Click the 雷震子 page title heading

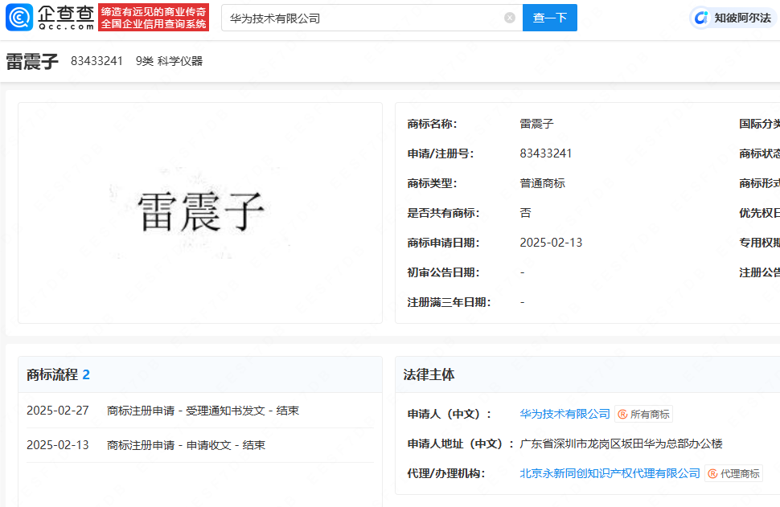tap(32, 62)
